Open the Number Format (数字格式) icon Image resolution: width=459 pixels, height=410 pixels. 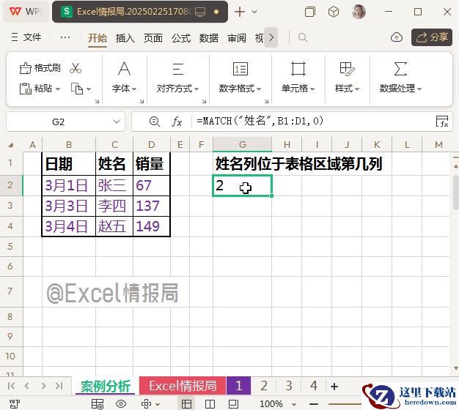[x=240, y=69]
